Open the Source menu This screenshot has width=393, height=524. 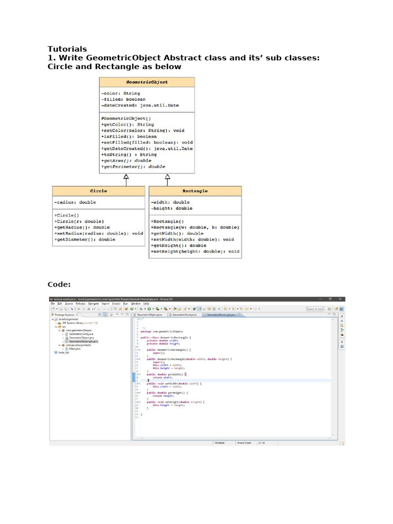pos(69,303)
